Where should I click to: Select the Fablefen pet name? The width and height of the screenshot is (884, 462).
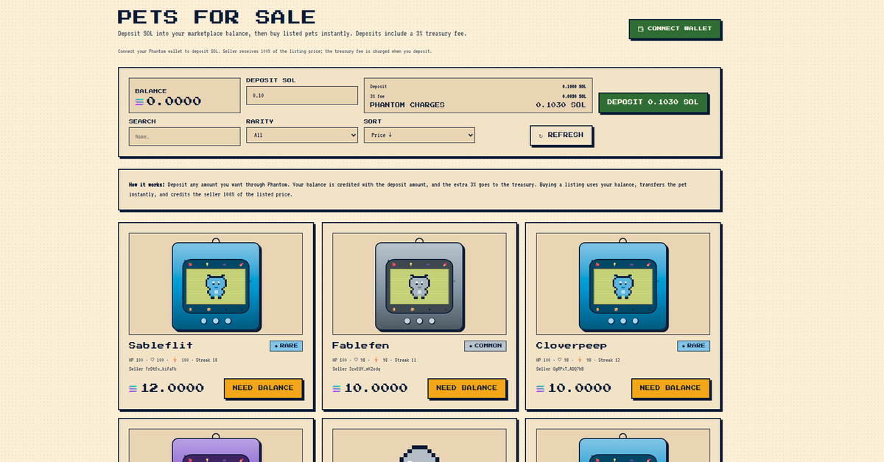pos(360,346)
